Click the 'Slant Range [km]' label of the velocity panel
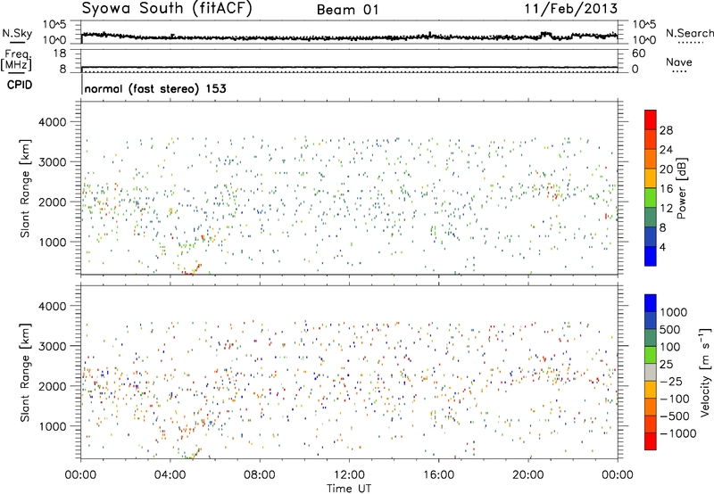The image size is (714, 494). [25, 372]
